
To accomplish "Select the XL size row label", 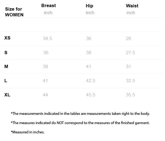I will click(7, 95).
